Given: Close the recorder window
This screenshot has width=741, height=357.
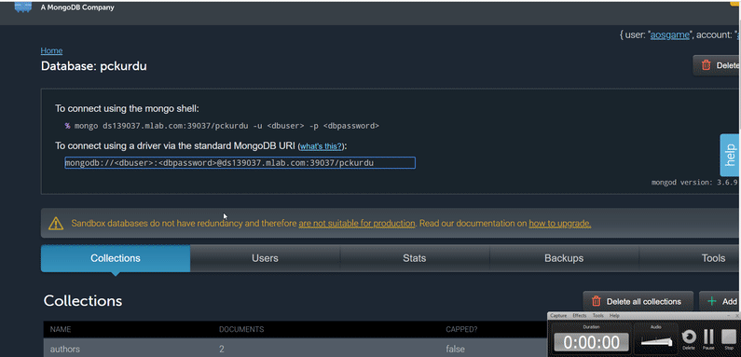Looking at the screenshot, I should click(x=736, y=315).
